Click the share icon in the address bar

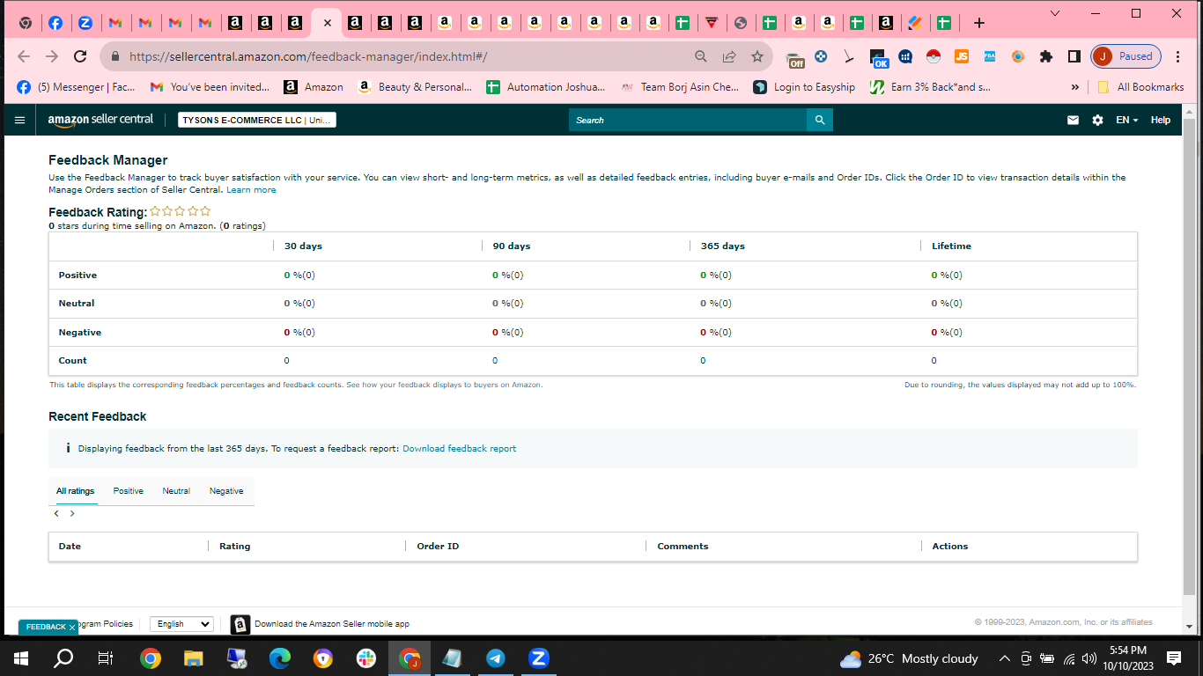(729, 56)
